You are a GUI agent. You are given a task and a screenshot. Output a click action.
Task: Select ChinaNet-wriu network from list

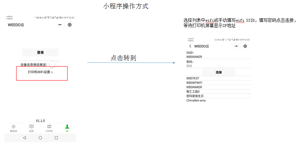click(x=196, y=100)
